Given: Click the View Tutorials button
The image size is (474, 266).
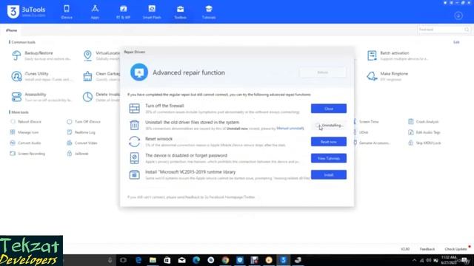Looking at the screenshot, I should (x=329, y=158).
